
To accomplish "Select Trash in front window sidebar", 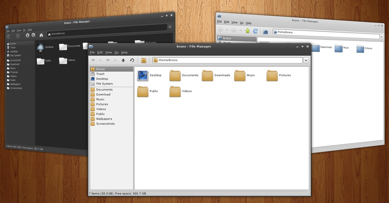I will point(112,74).
